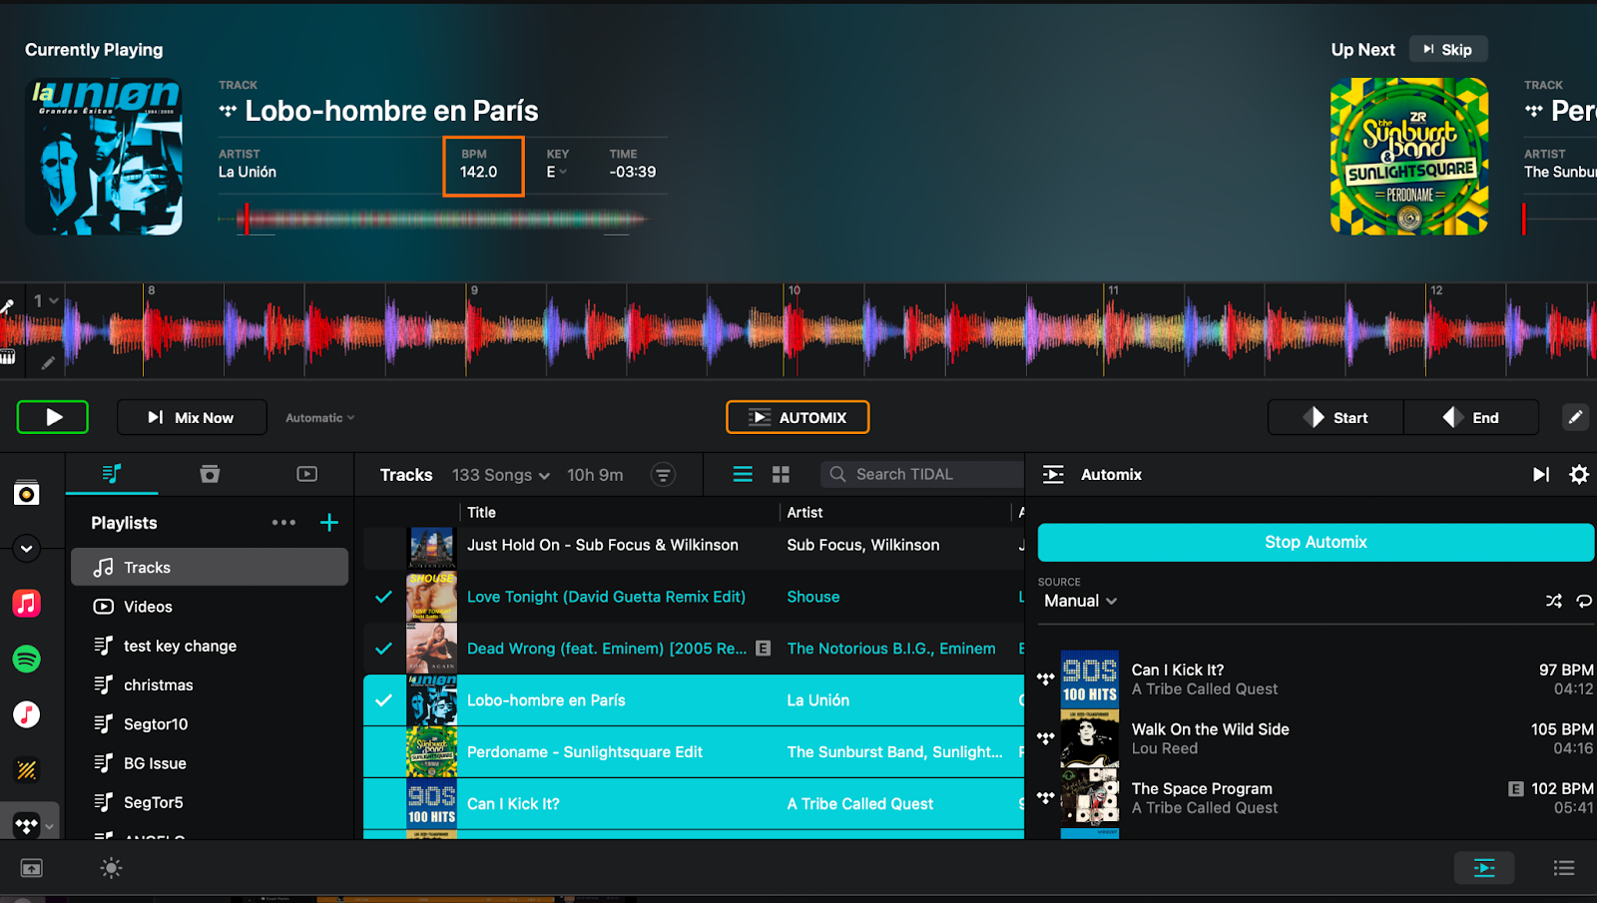Switch to grid view of tracks
The image size is (1597, 903).
781,475
